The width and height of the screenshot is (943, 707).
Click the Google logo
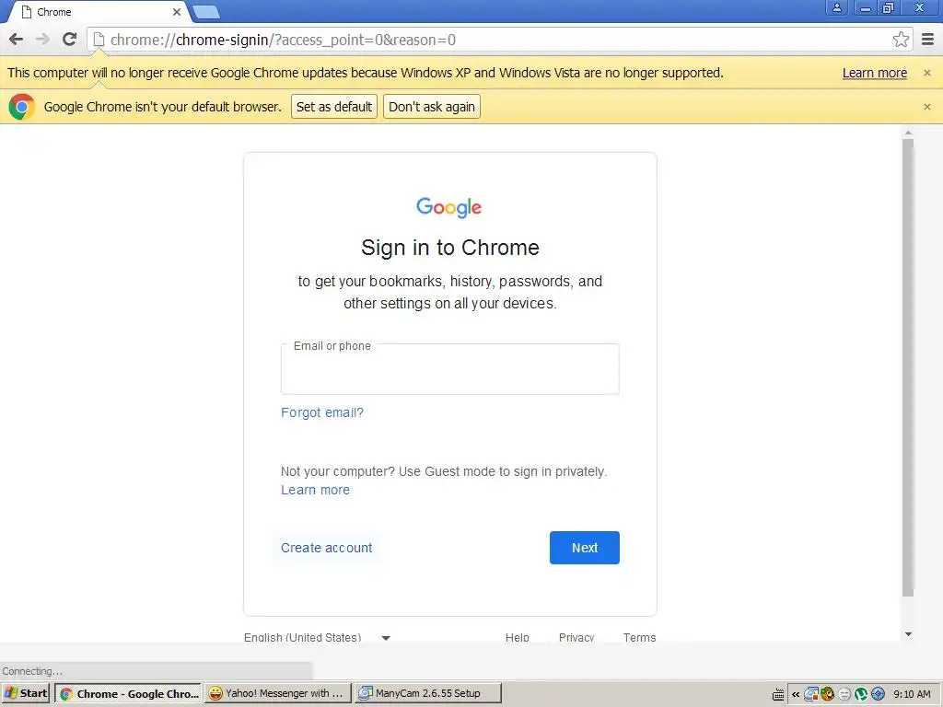448,207
